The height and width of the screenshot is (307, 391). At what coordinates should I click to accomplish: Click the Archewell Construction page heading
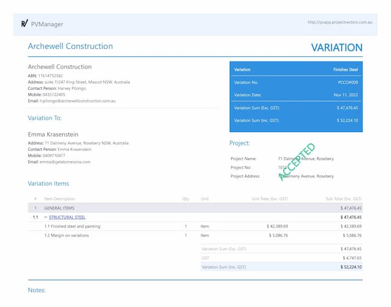70,46
